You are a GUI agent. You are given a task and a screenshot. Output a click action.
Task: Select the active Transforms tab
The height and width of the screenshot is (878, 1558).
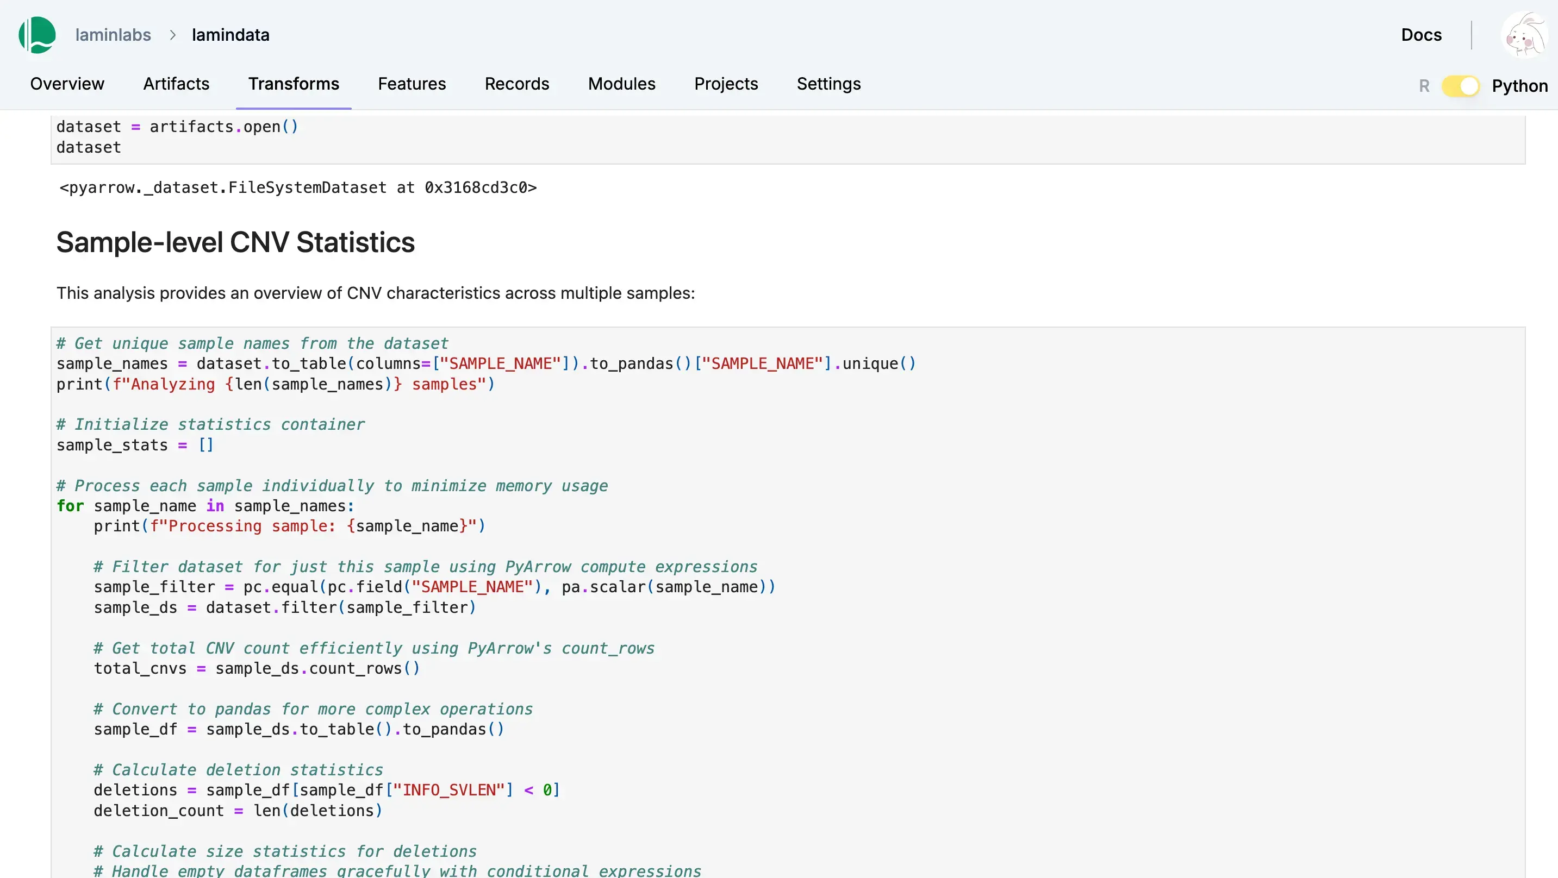[294, 84]
